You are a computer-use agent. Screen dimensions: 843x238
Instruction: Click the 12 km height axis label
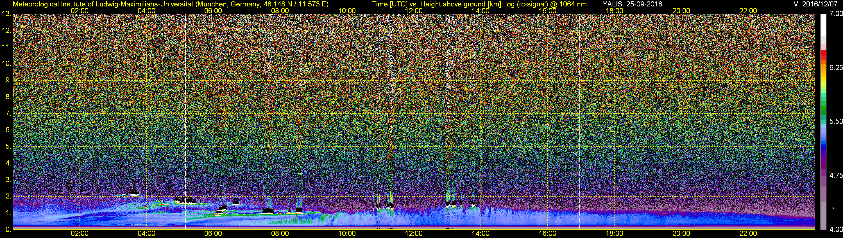click(x=6, y=31)
